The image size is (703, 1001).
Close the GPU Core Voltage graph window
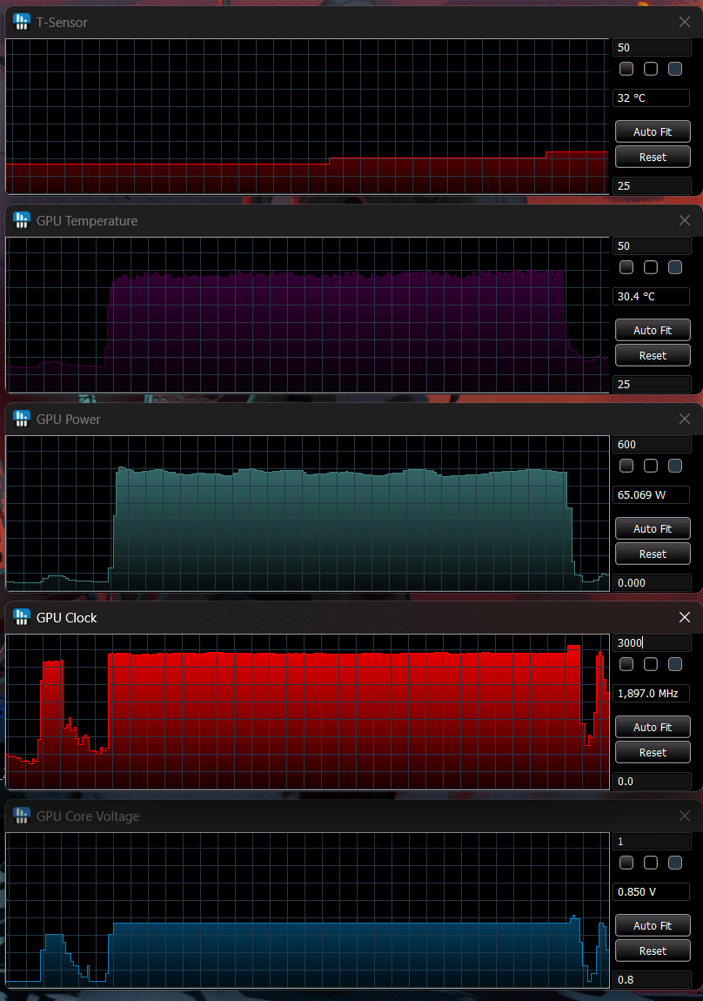pos(685,816)
